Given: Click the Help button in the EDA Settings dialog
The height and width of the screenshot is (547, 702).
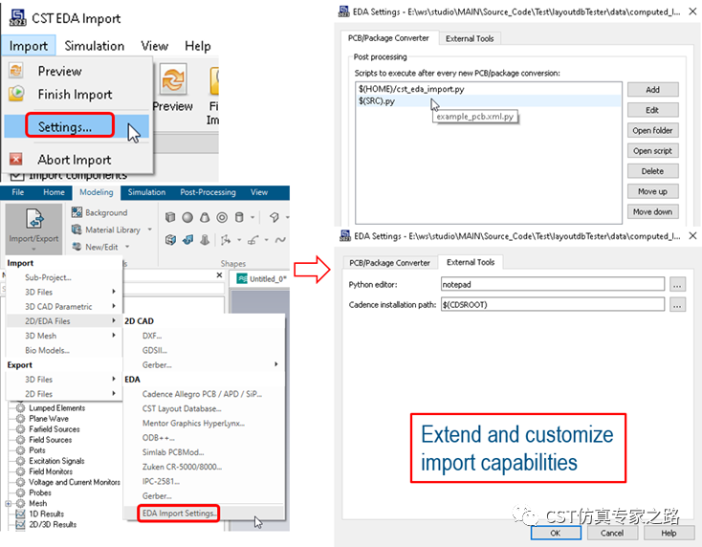Looking at the screenshot, I should tap(669, 533).
